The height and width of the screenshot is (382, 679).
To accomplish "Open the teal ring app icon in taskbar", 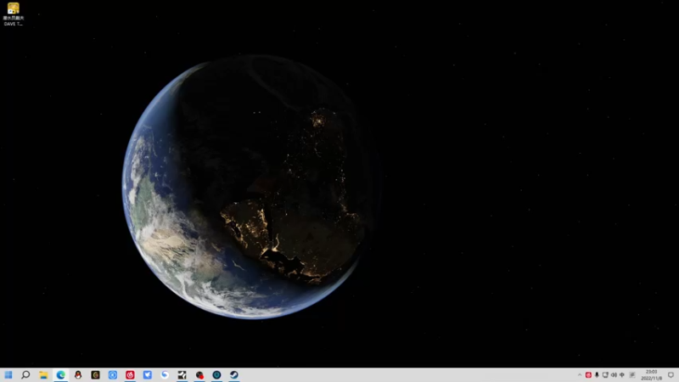I will [216, 374].
